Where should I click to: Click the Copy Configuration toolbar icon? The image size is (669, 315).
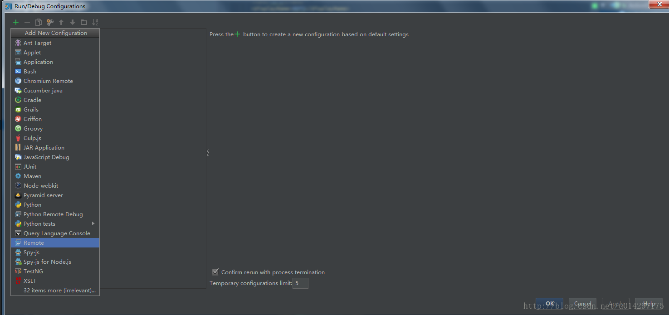[39, 22]
